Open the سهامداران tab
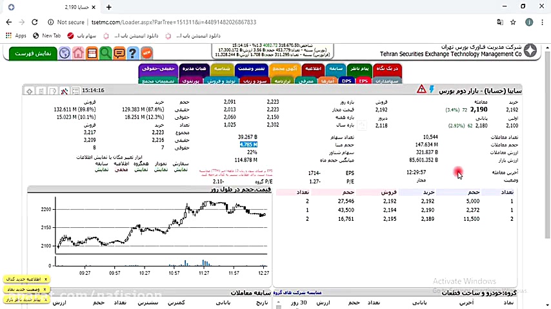This screenshot has width=551, height=309. [387, 81]
